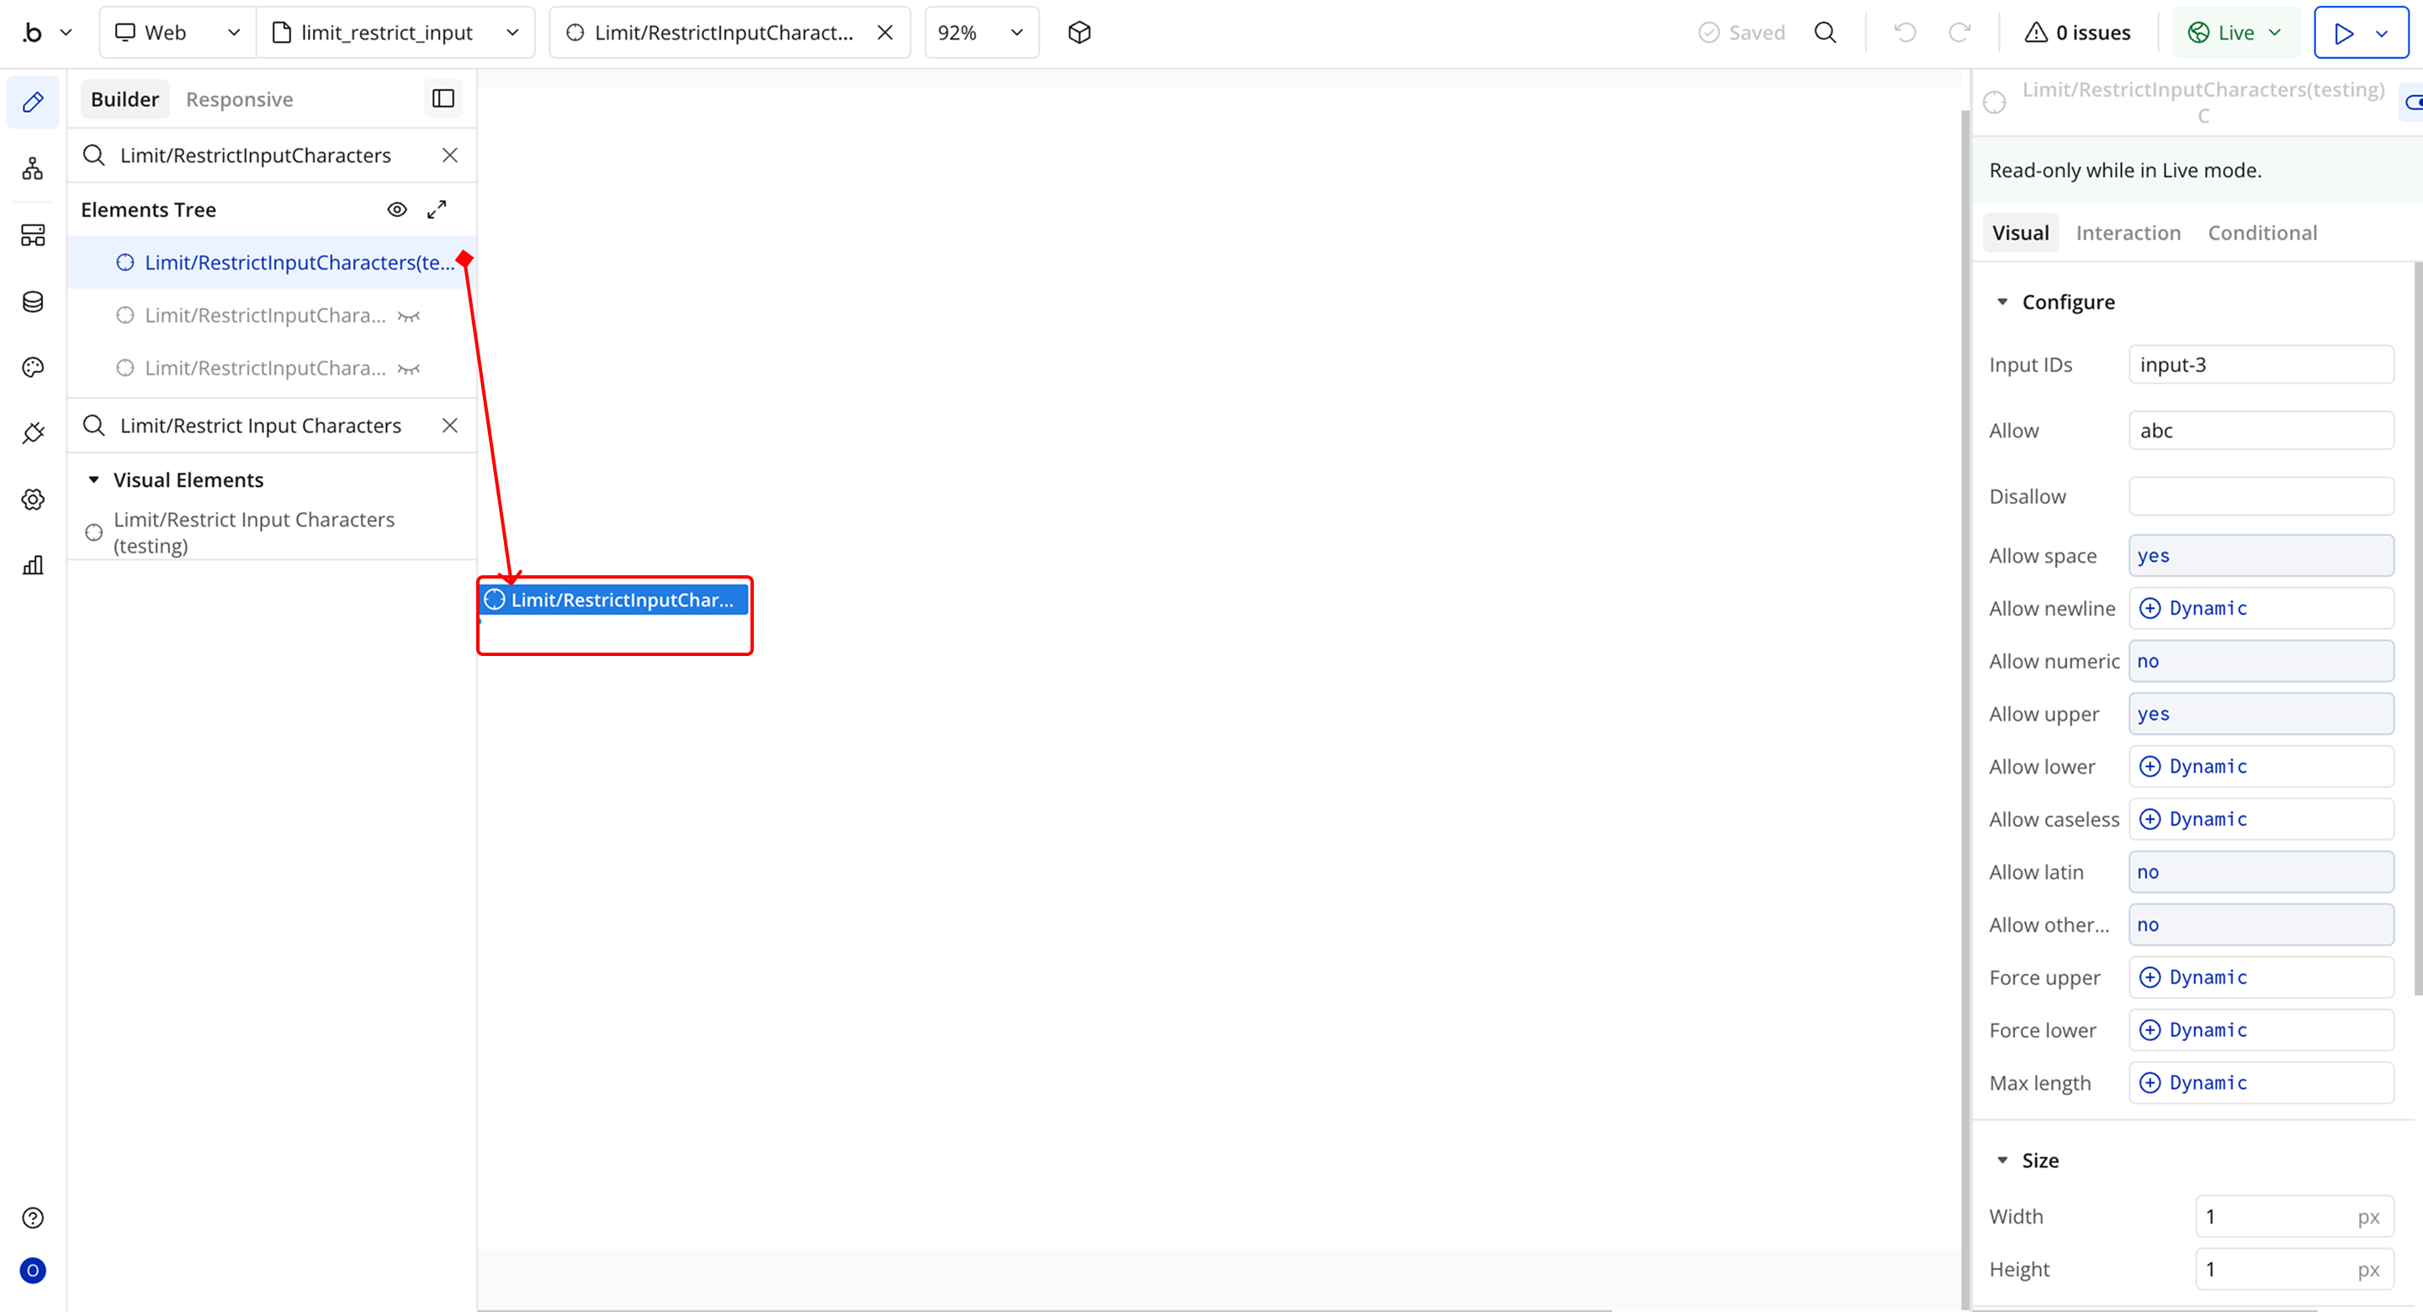Image resolution: width=2423 pixels, height=1312 pixels.
Task: Switch to the Responsive tab
Action: click(x=239, y=100)
